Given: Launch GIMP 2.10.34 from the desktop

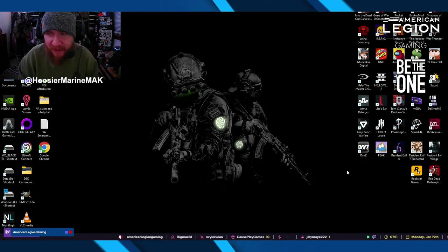Looking at the screenshot, I should pos(26,196).
